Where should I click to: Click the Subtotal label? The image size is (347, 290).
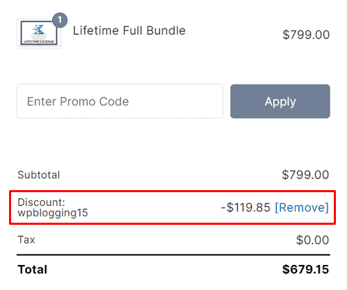[x=39, y=175]
